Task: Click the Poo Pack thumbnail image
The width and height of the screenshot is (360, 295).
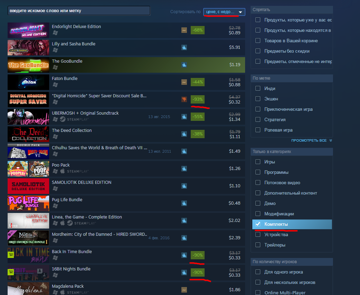Action: (28, 169)
